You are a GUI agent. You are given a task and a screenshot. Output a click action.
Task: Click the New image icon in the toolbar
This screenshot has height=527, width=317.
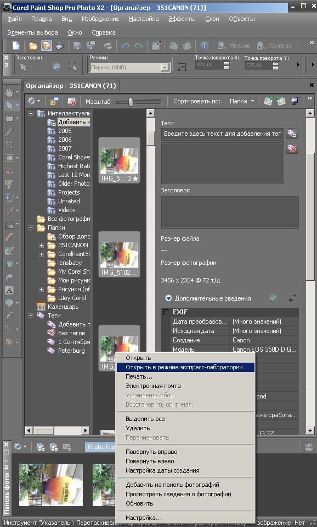(x=16, y=46)
